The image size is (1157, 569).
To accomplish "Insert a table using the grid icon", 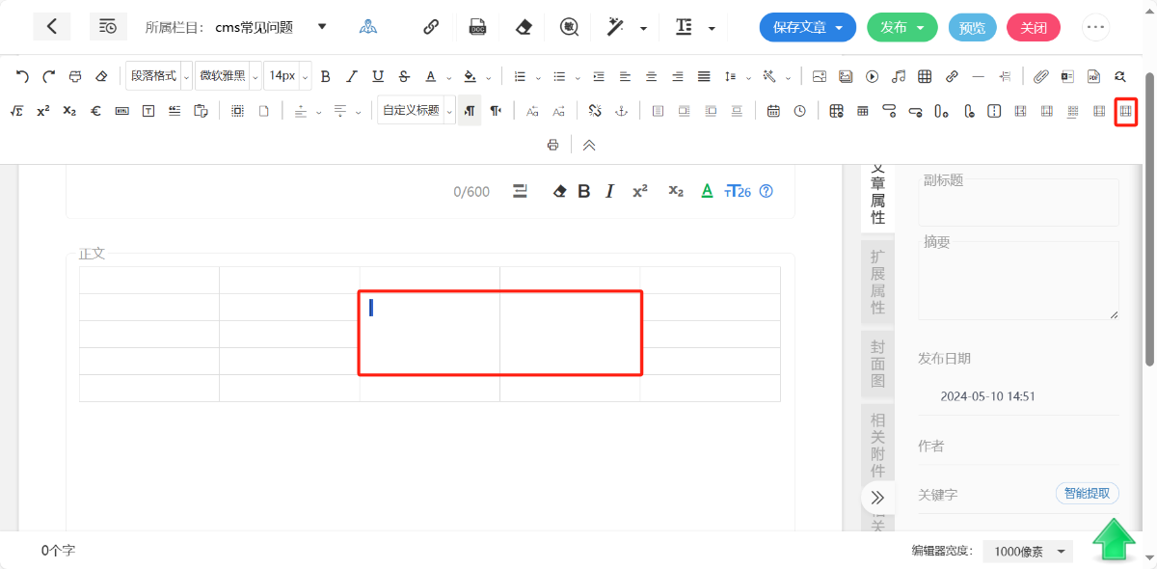I will click(924, 76).
